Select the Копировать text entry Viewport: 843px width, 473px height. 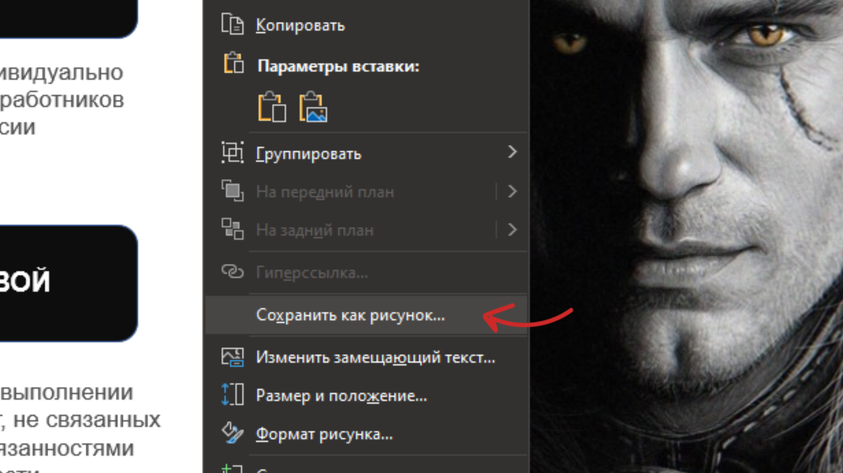[x=300, y=25]
